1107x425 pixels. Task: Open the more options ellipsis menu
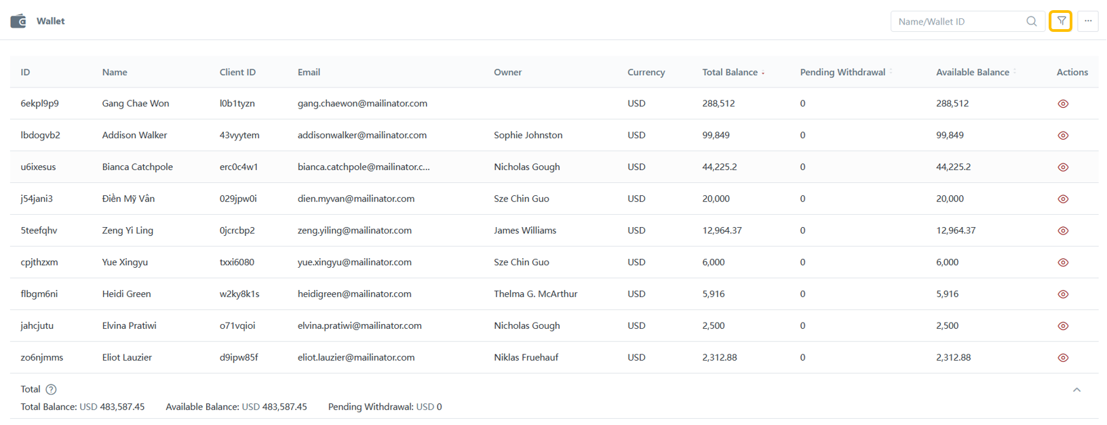(x=1088, y=21)
